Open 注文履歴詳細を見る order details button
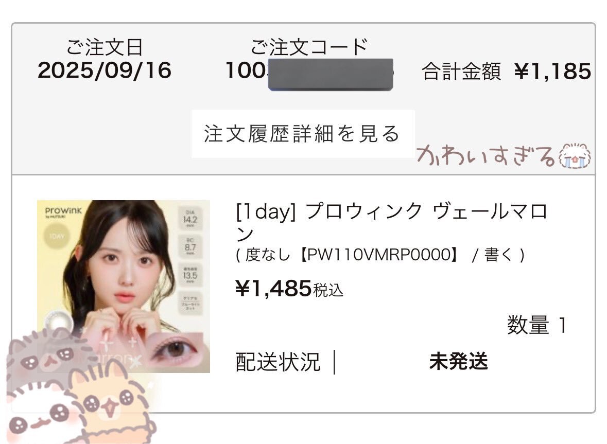This screenshot has width=607, height=444. click(x=303, y=134)
